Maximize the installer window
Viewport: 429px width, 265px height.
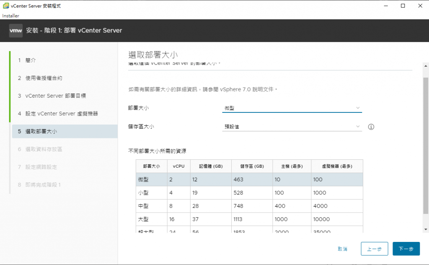click(403, 6)
